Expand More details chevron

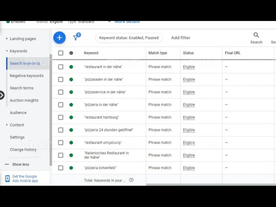[x=109, y=22]
